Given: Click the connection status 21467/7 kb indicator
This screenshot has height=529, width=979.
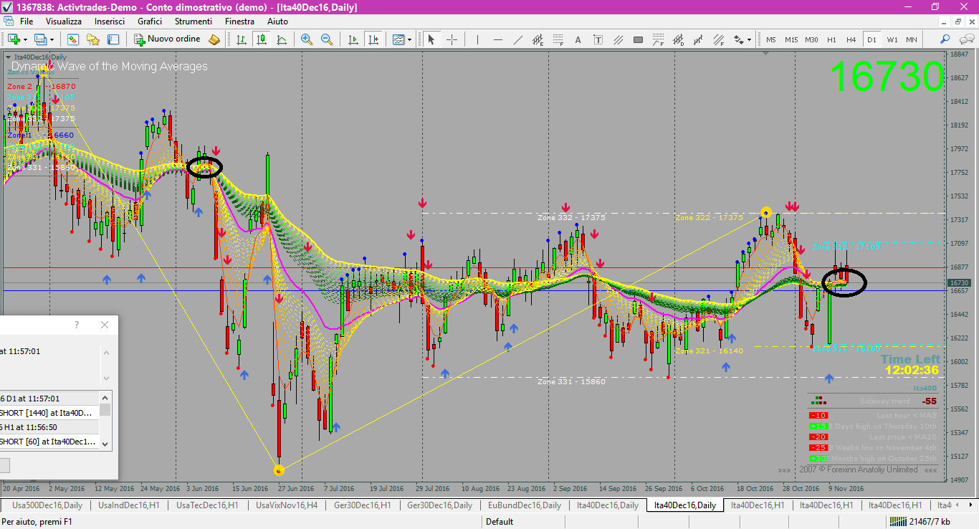Looking at the screenshot, I should click(919, 522).
